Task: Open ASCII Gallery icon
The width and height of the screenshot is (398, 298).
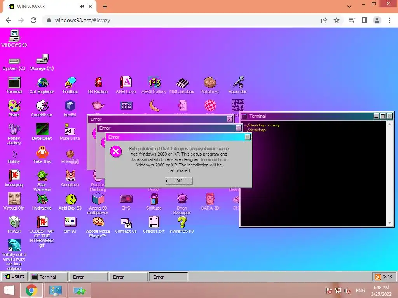Action: 154,85
